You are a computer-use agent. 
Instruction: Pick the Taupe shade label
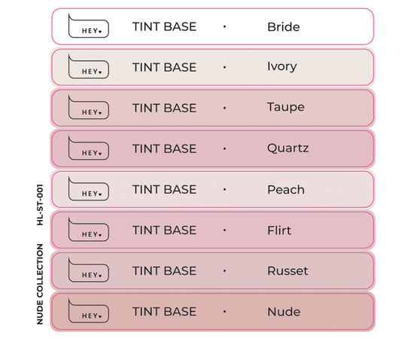click(286, 108)
